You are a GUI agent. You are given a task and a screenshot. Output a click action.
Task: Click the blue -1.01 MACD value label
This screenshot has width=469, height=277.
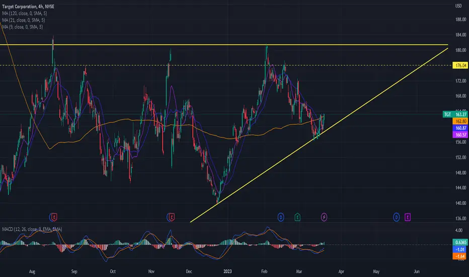point(460,249)
